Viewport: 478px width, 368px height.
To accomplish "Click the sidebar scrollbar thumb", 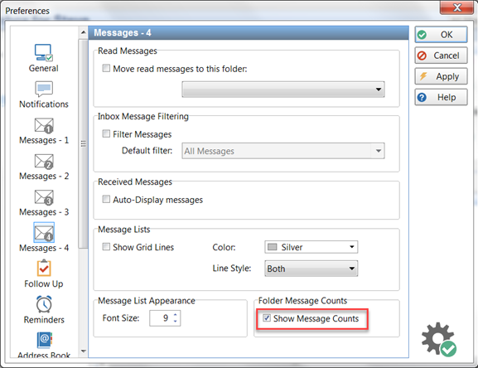I will coord(83,143).
